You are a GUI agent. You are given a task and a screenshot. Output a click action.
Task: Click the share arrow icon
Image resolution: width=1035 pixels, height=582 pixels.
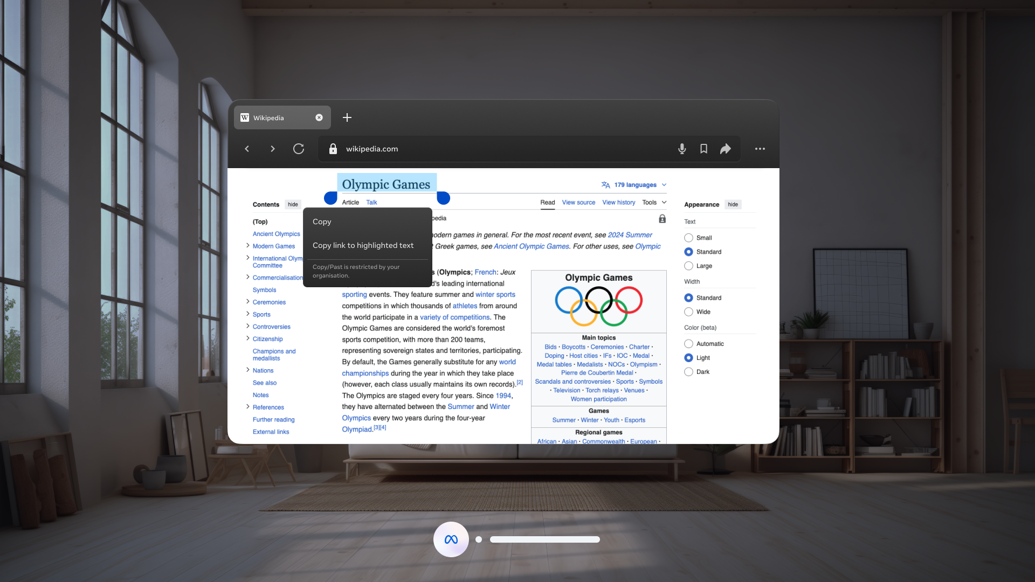[726, 149]
